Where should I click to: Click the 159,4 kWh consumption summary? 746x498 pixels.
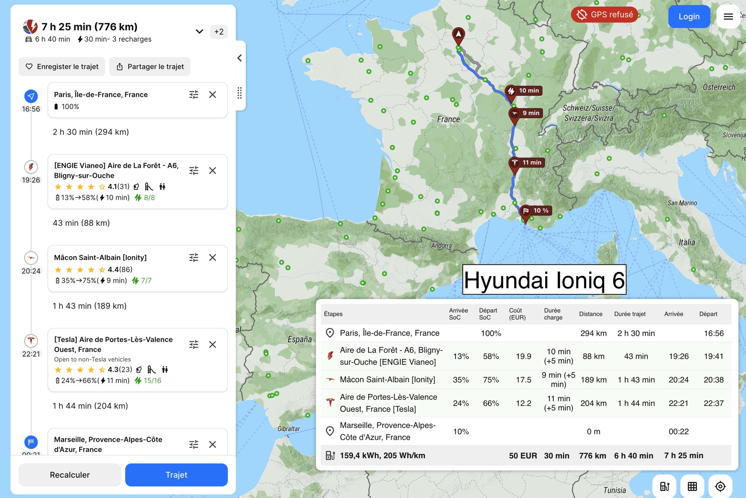click(x=382, y=456)
